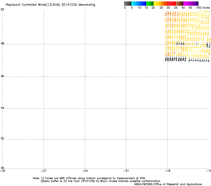The width and height of the screenshot is (211, 186).
Task: Click the single blue wind barb near 48N
Action: [197, 43]
